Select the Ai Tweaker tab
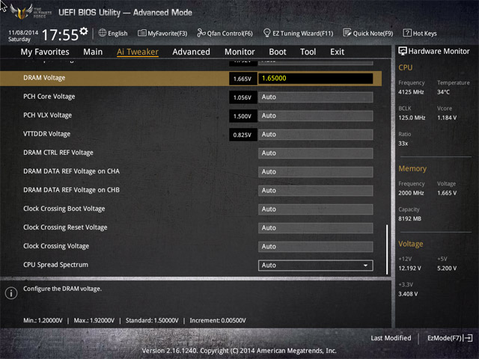Image resolution: width=479 pixels, height=359 pixels. tap(138, 52)
